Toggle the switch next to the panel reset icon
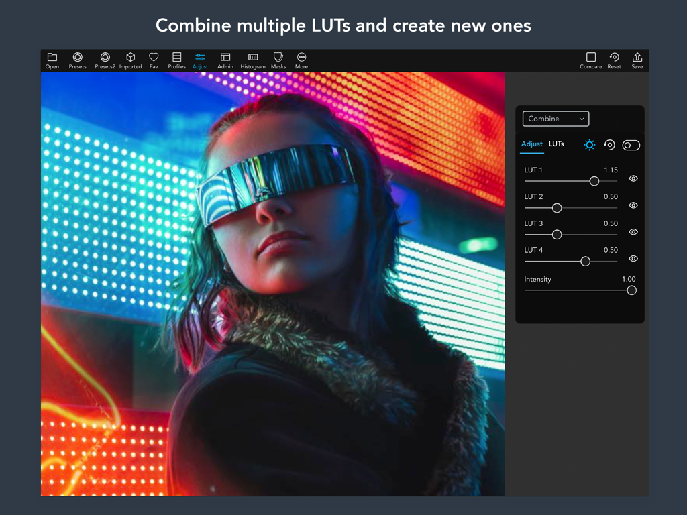 click(631, 144)
